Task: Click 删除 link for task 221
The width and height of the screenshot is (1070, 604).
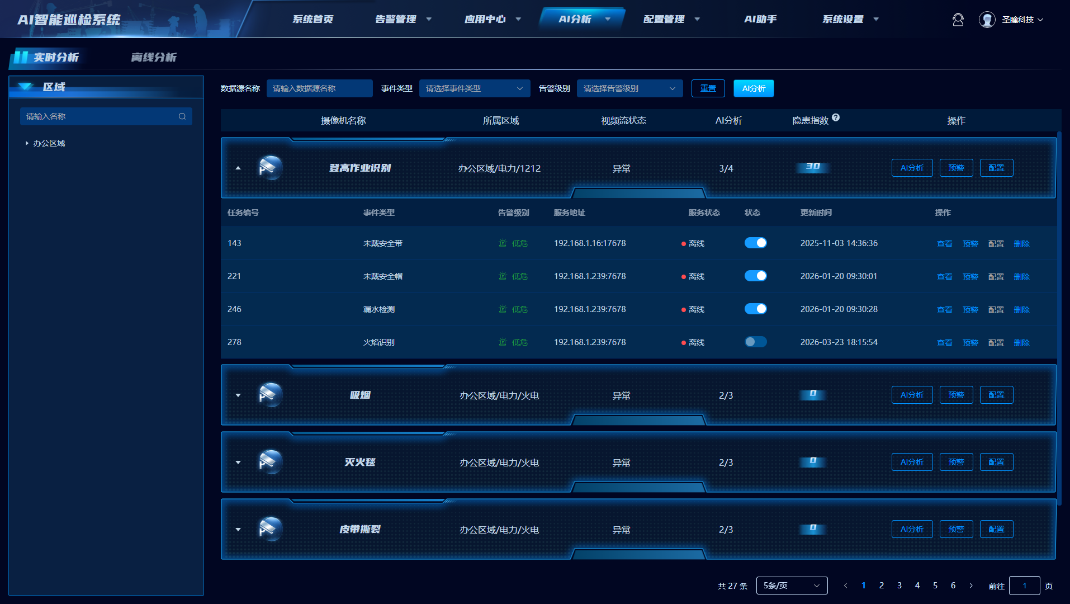Action: 1021,277
